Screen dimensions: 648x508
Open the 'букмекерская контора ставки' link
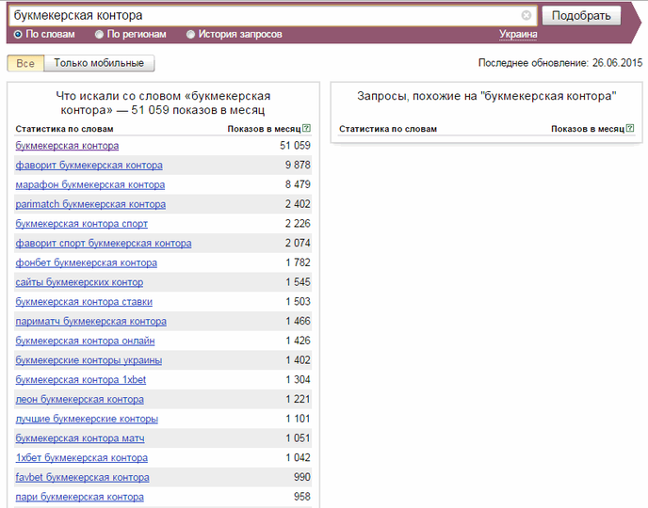coord(84,302)
